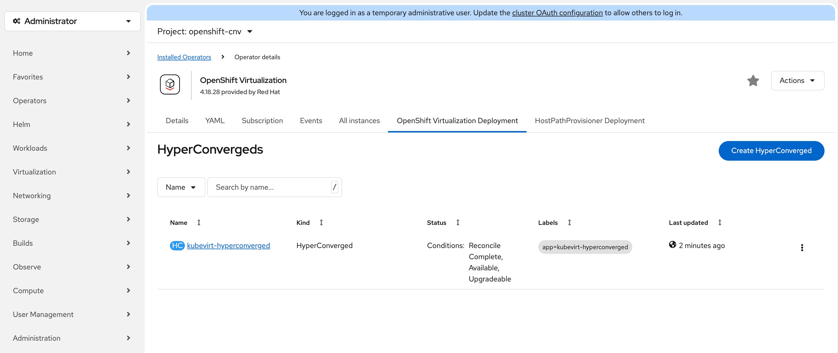This screenshot has width=838, height=353.
Task: Click the Administrator perspective gear icon
Action: click(x=17, y=21)
